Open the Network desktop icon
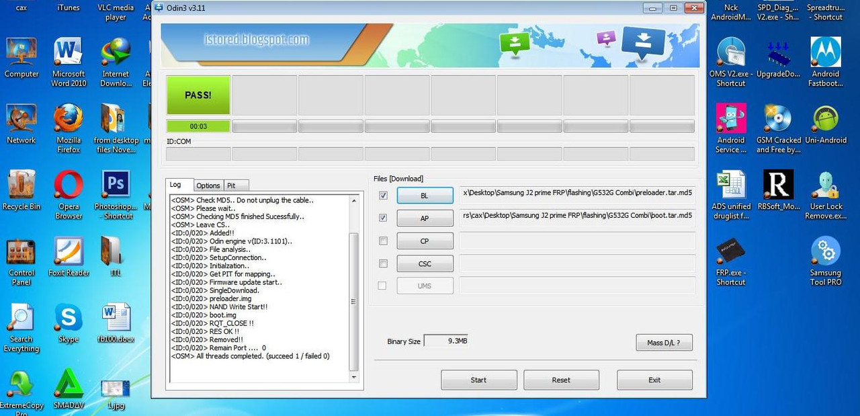Image resolution: width=860 pixels, height=416 pixels. point(21,124)
